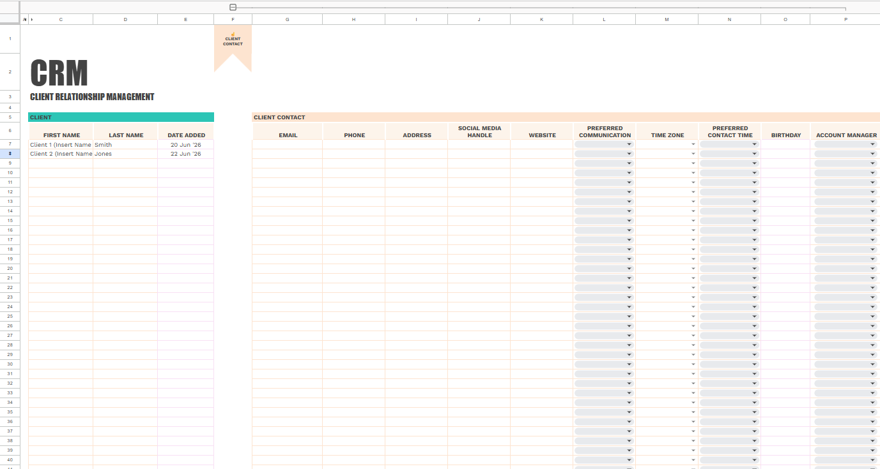Screen dimensions: 880x469
Task: Click the PREFERRED COMMUNICATION heading
Action: click(x=605, y=131)
